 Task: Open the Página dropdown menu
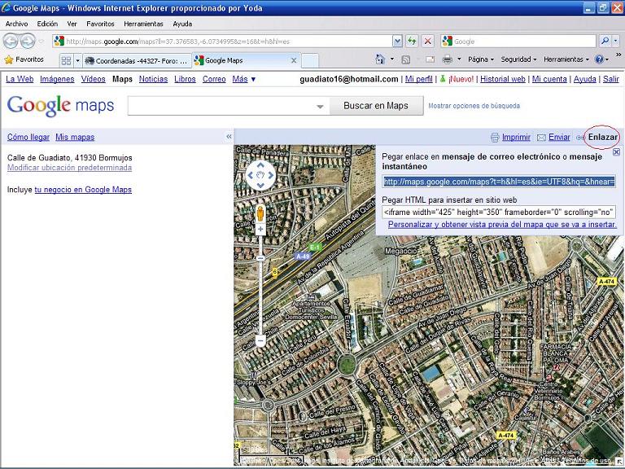coord(481,59)
